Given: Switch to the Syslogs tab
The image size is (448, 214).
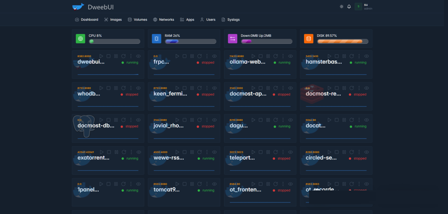Looking at the screenshot, I should click(x=231, y=19).
